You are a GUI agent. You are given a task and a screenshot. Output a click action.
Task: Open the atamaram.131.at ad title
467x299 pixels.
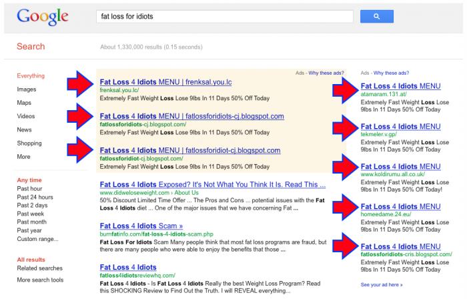coord(400,86)
